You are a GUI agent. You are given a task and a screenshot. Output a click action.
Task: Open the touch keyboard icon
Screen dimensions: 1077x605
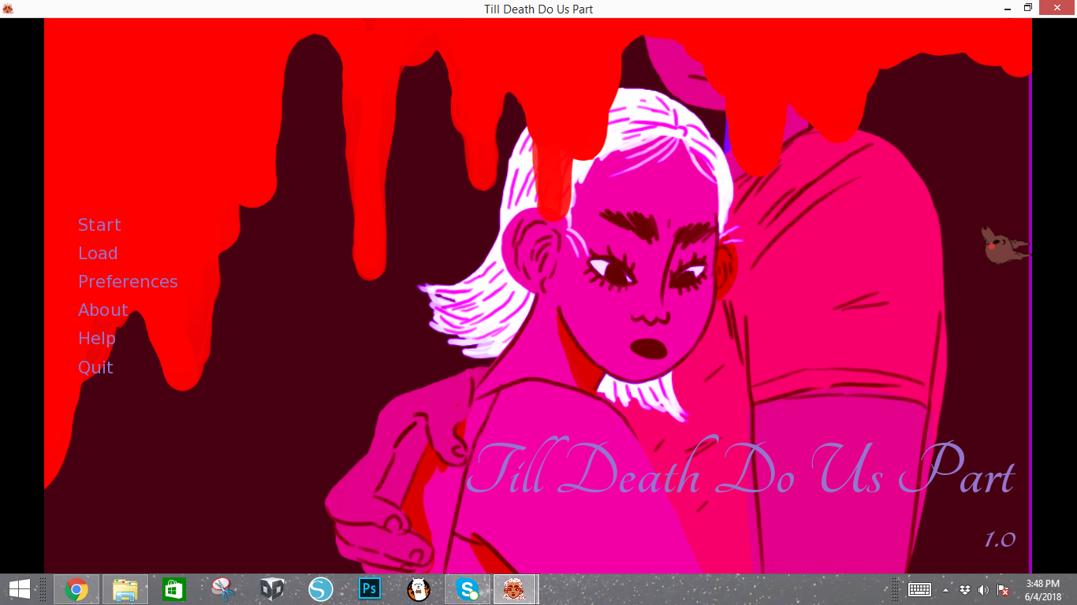click(920, 589)
